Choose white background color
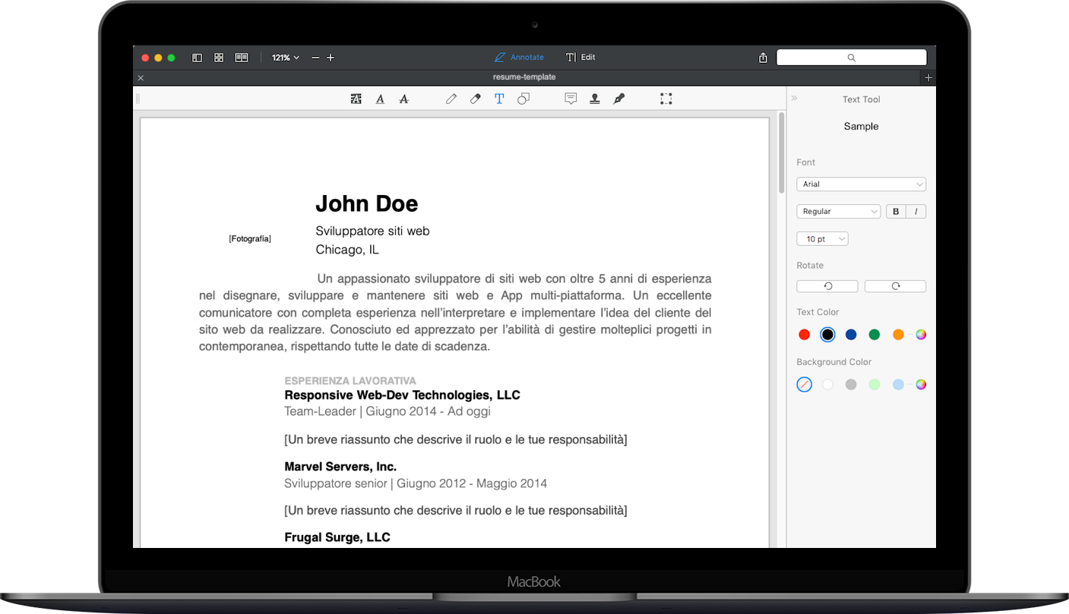 [827, 385]
